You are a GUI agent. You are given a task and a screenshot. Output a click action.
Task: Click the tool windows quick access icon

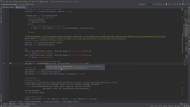[1, 106]
